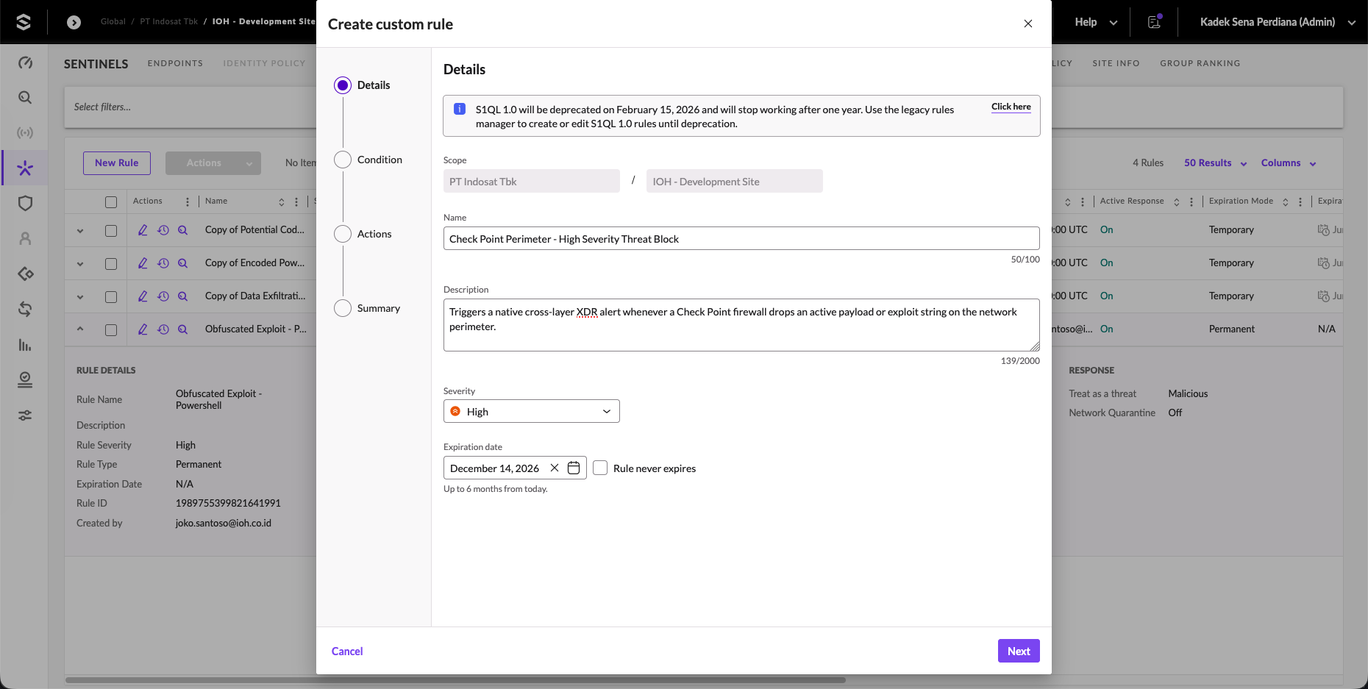Image resolution: width=1368 pixels, height=689 pixels.
Task: Click the Next button
Action: click(x=1019, y=651)
